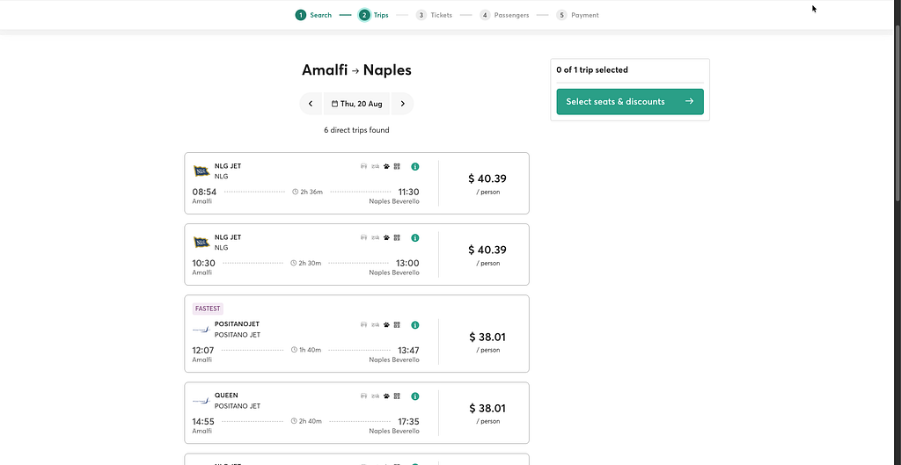
Task: Click Positano Jet logo on QUEEN trip
Action: pos(201,401)
